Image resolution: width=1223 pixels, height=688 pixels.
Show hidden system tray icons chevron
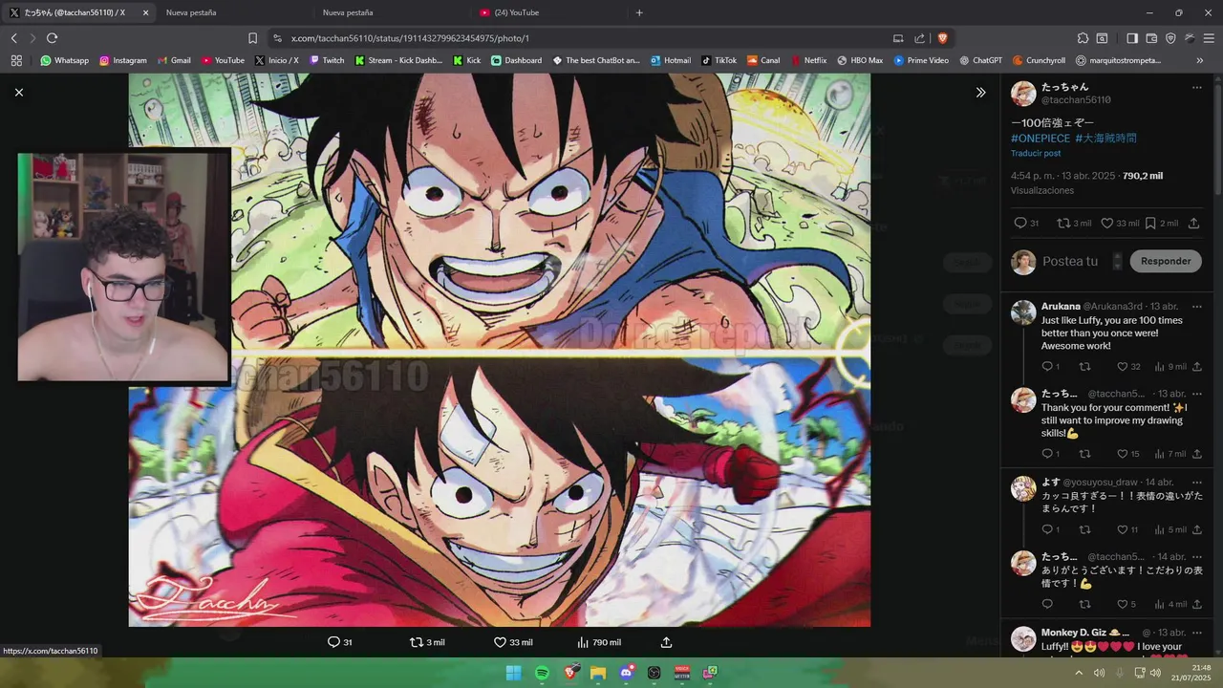1079,673
